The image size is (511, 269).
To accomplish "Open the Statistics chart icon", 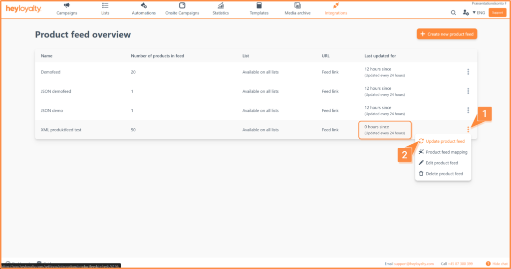I will [221, 5].
